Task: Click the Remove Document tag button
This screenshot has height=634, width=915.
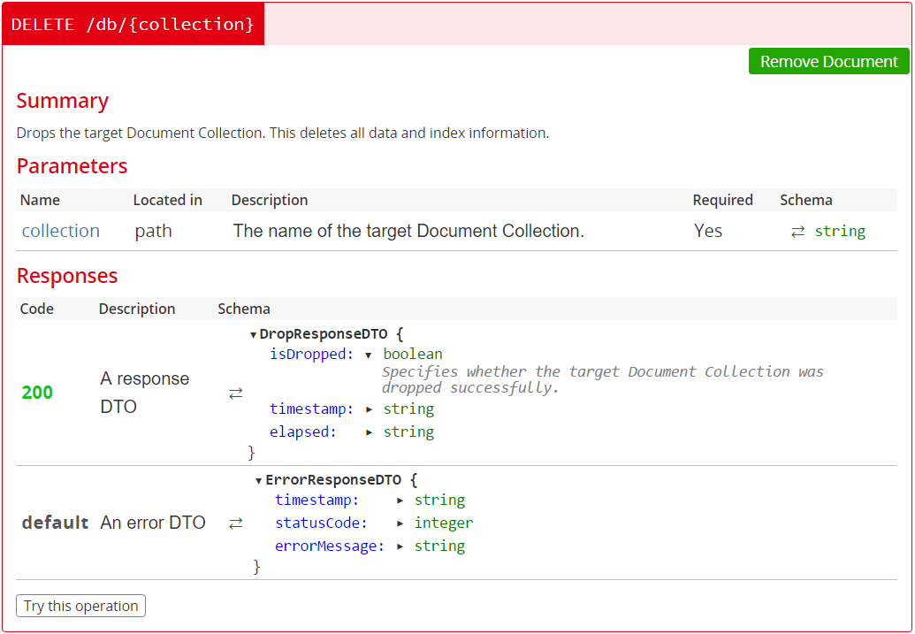Action: pos(829,61)
